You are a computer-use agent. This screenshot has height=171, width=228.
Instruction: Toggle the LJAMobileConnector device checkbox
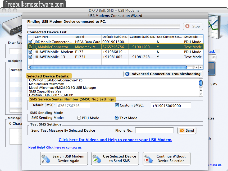pos(30,47)
